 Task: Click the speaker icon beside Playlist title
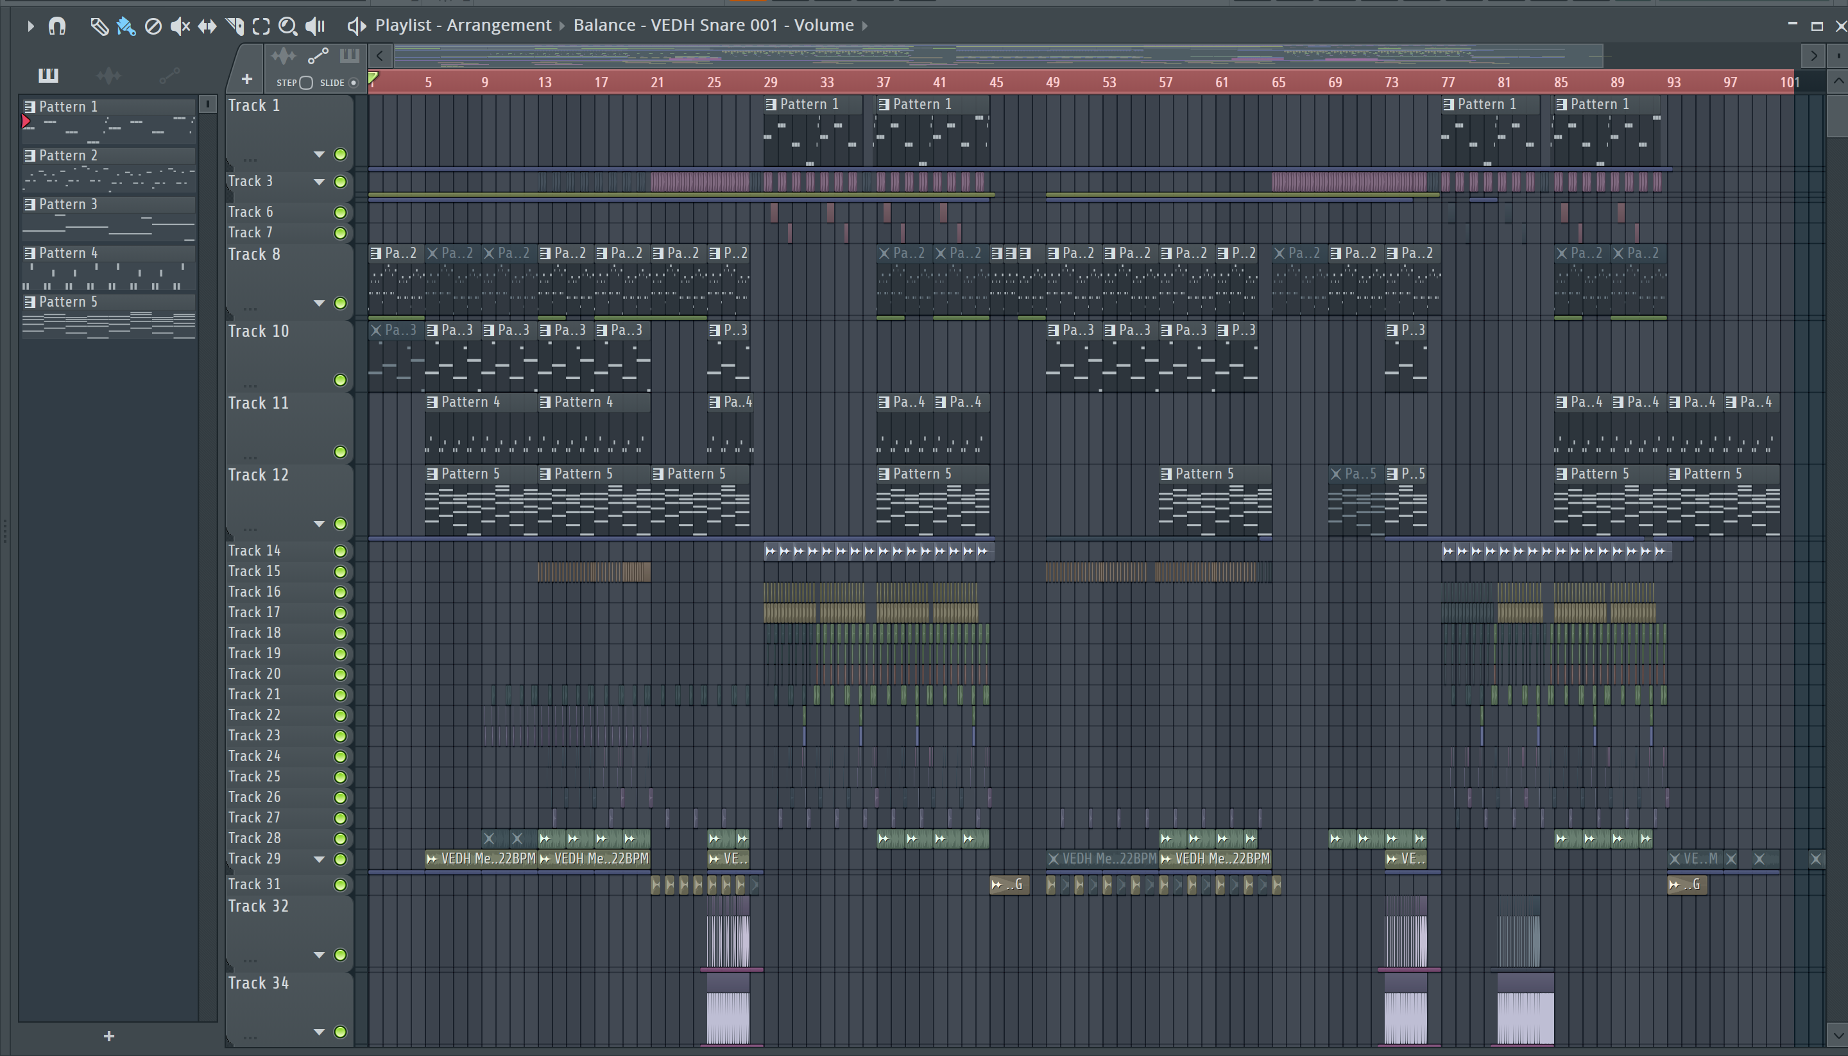pos(355,26)
